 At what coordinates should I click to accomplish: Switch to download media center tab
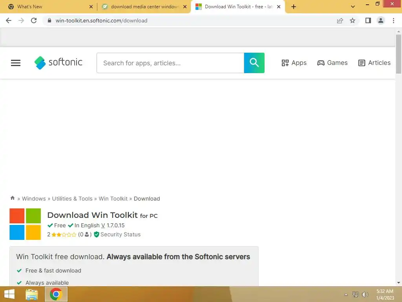(145, 7)
